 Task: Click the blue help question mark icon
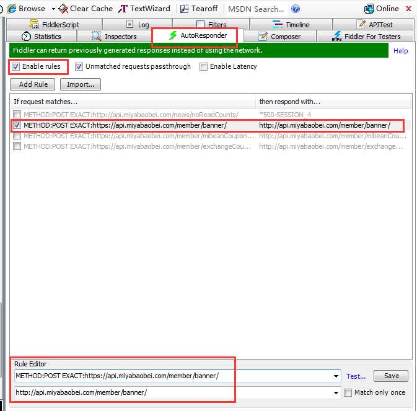296,9
